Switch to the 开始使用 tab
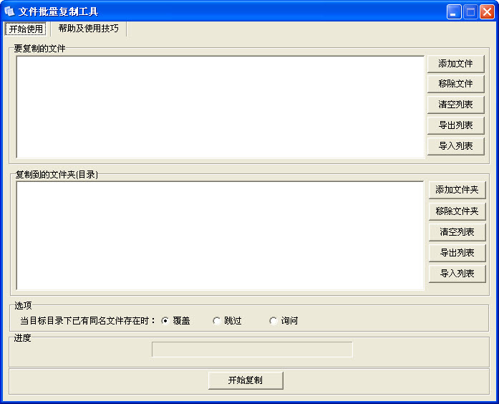This screenshot has width=499, height=404. point(26,29)
